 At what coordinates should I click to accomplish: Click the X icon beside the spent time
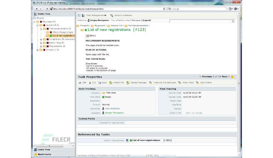(201, 113)
